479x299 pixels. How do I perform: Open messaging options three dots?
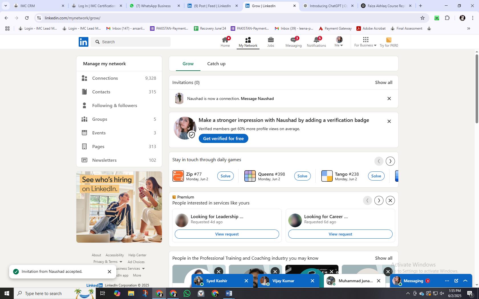point(447,281)
